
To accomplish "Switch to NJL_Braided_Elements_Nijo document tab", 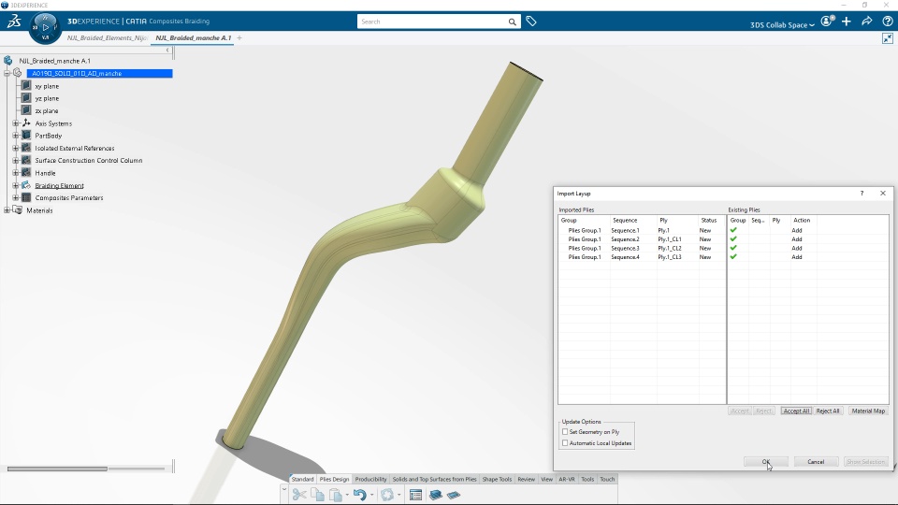I will tap(107, 37).
